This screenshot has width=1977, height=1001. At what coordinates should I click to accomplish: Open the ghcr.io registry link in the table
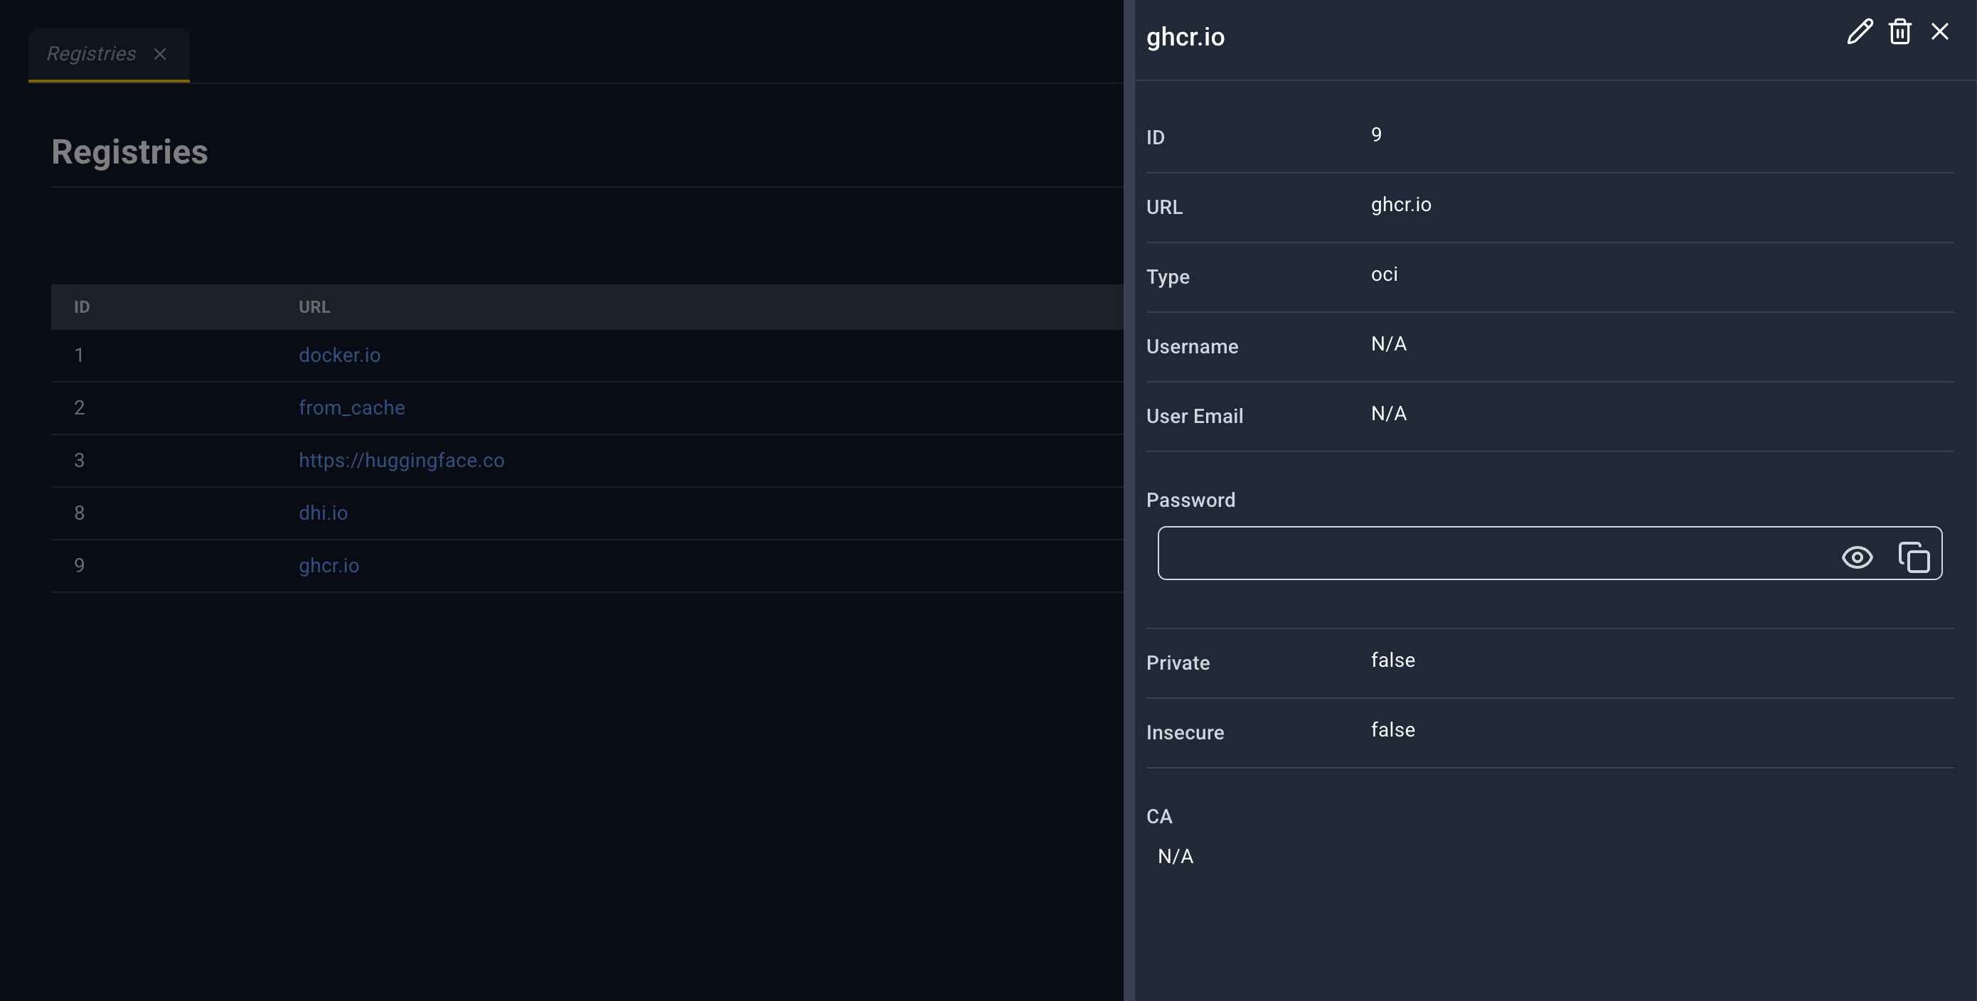coord(329,565)
